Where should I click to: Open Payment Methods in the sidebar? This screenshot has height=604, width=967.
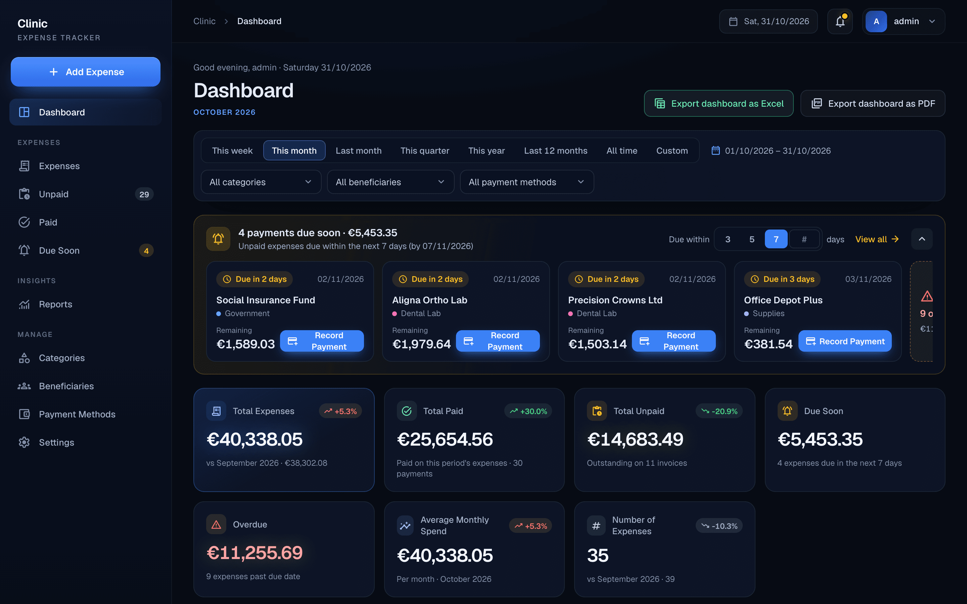(x=86, y=414)
